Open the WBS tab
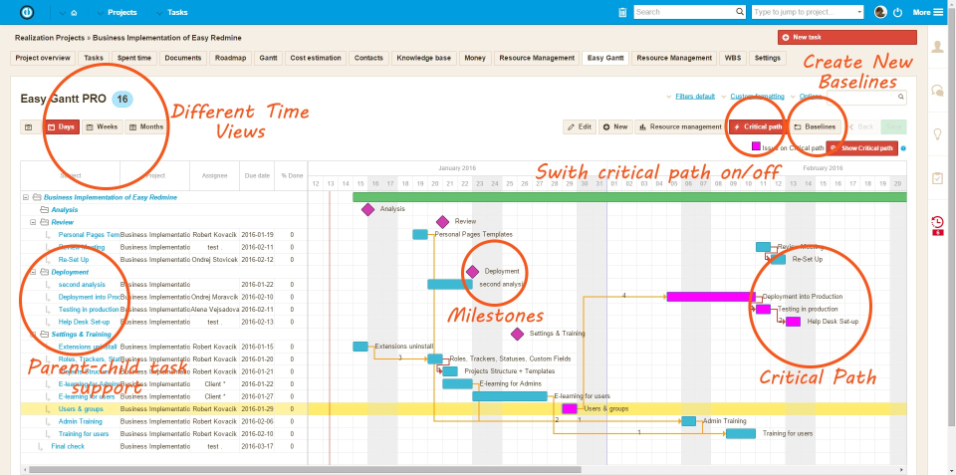The image size is (956, 475). (732, 58)
